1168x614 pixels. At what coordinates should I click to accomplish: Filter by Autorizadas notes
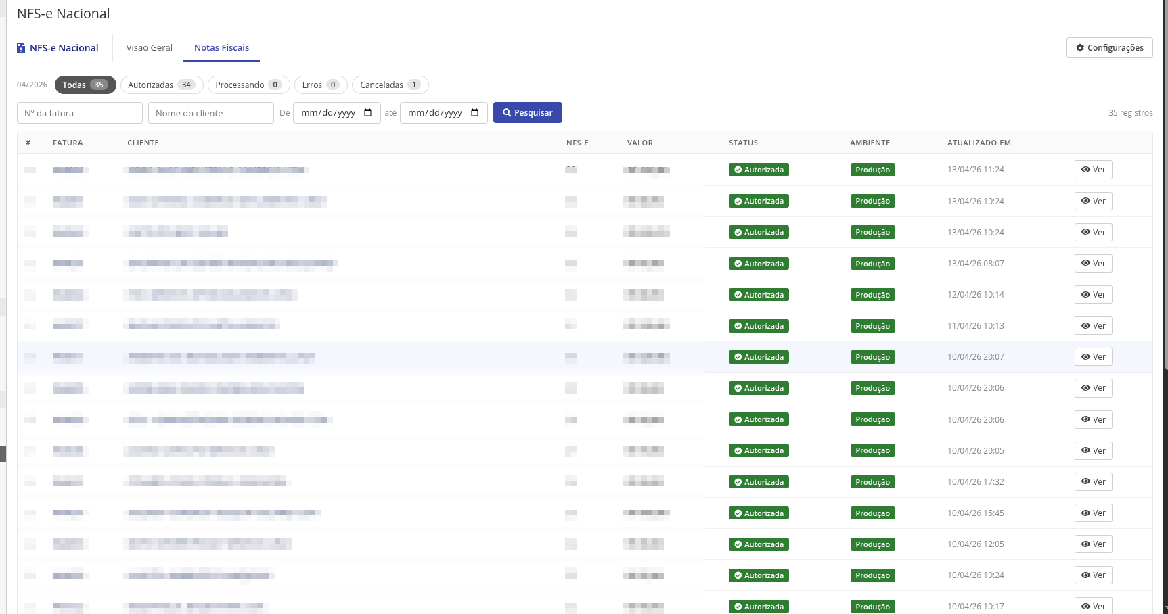pyautogui.click(x=161, y=85)
